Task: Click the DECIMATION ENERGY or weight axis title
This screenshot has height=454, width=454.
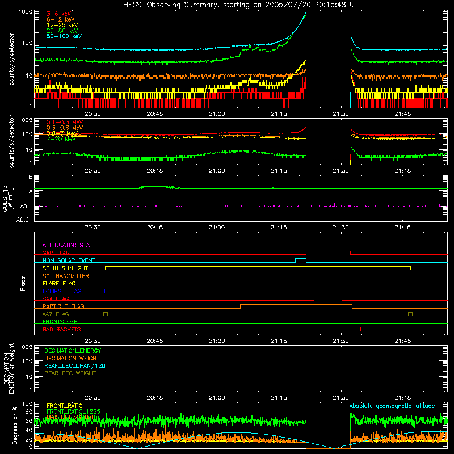Action: click(x=9, y=368)
